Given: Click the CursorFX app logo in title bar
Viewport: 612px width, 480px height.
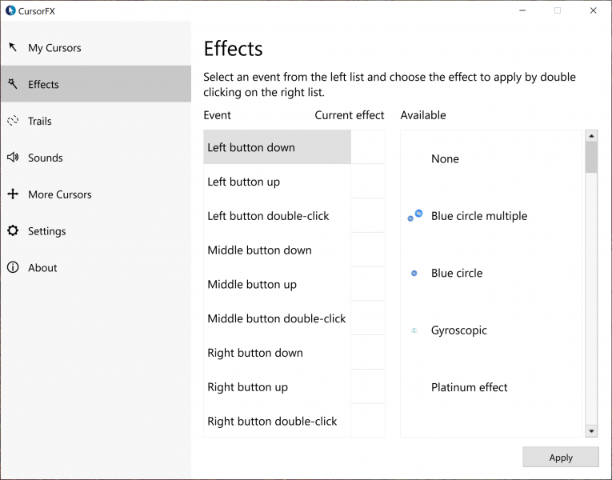Looking at the screenshot, I should [x=10, y=10].
